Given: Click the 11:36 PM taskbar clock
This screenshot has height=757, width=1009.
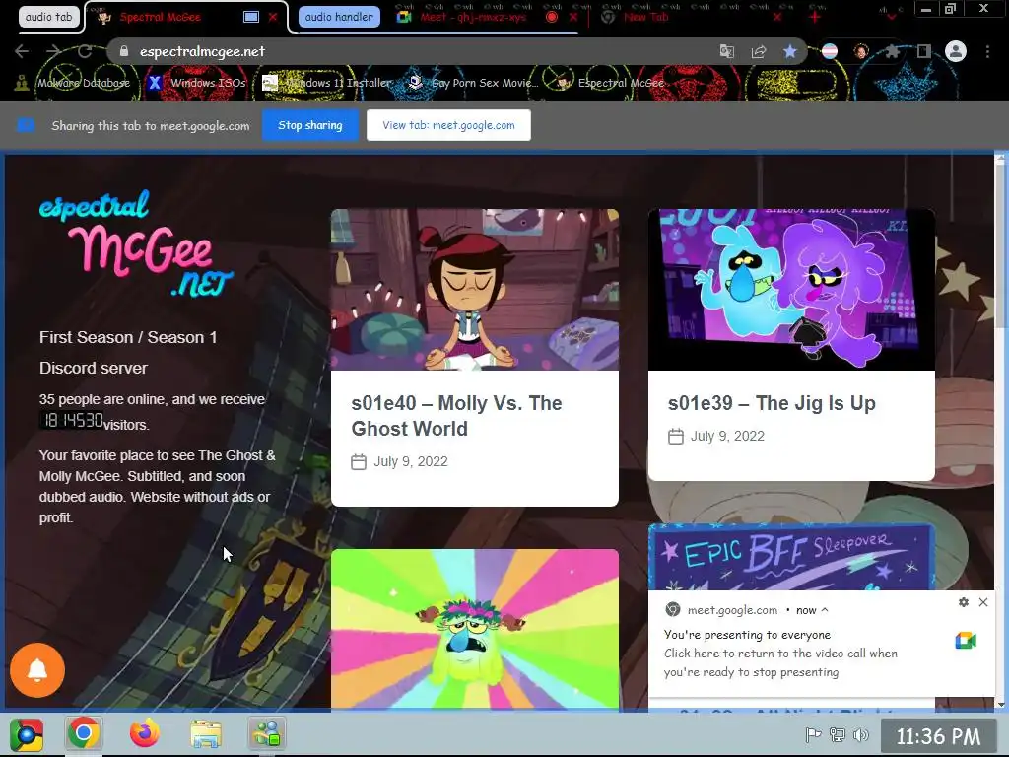Looking at the screenshot, I should pyautogui.click(x=938, y=736).
